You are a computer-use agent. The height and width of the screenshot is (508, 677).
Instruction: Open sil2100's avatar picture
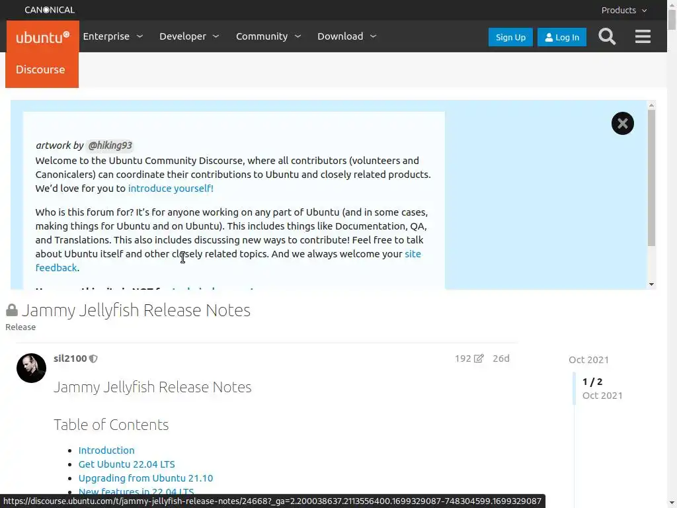31,368
